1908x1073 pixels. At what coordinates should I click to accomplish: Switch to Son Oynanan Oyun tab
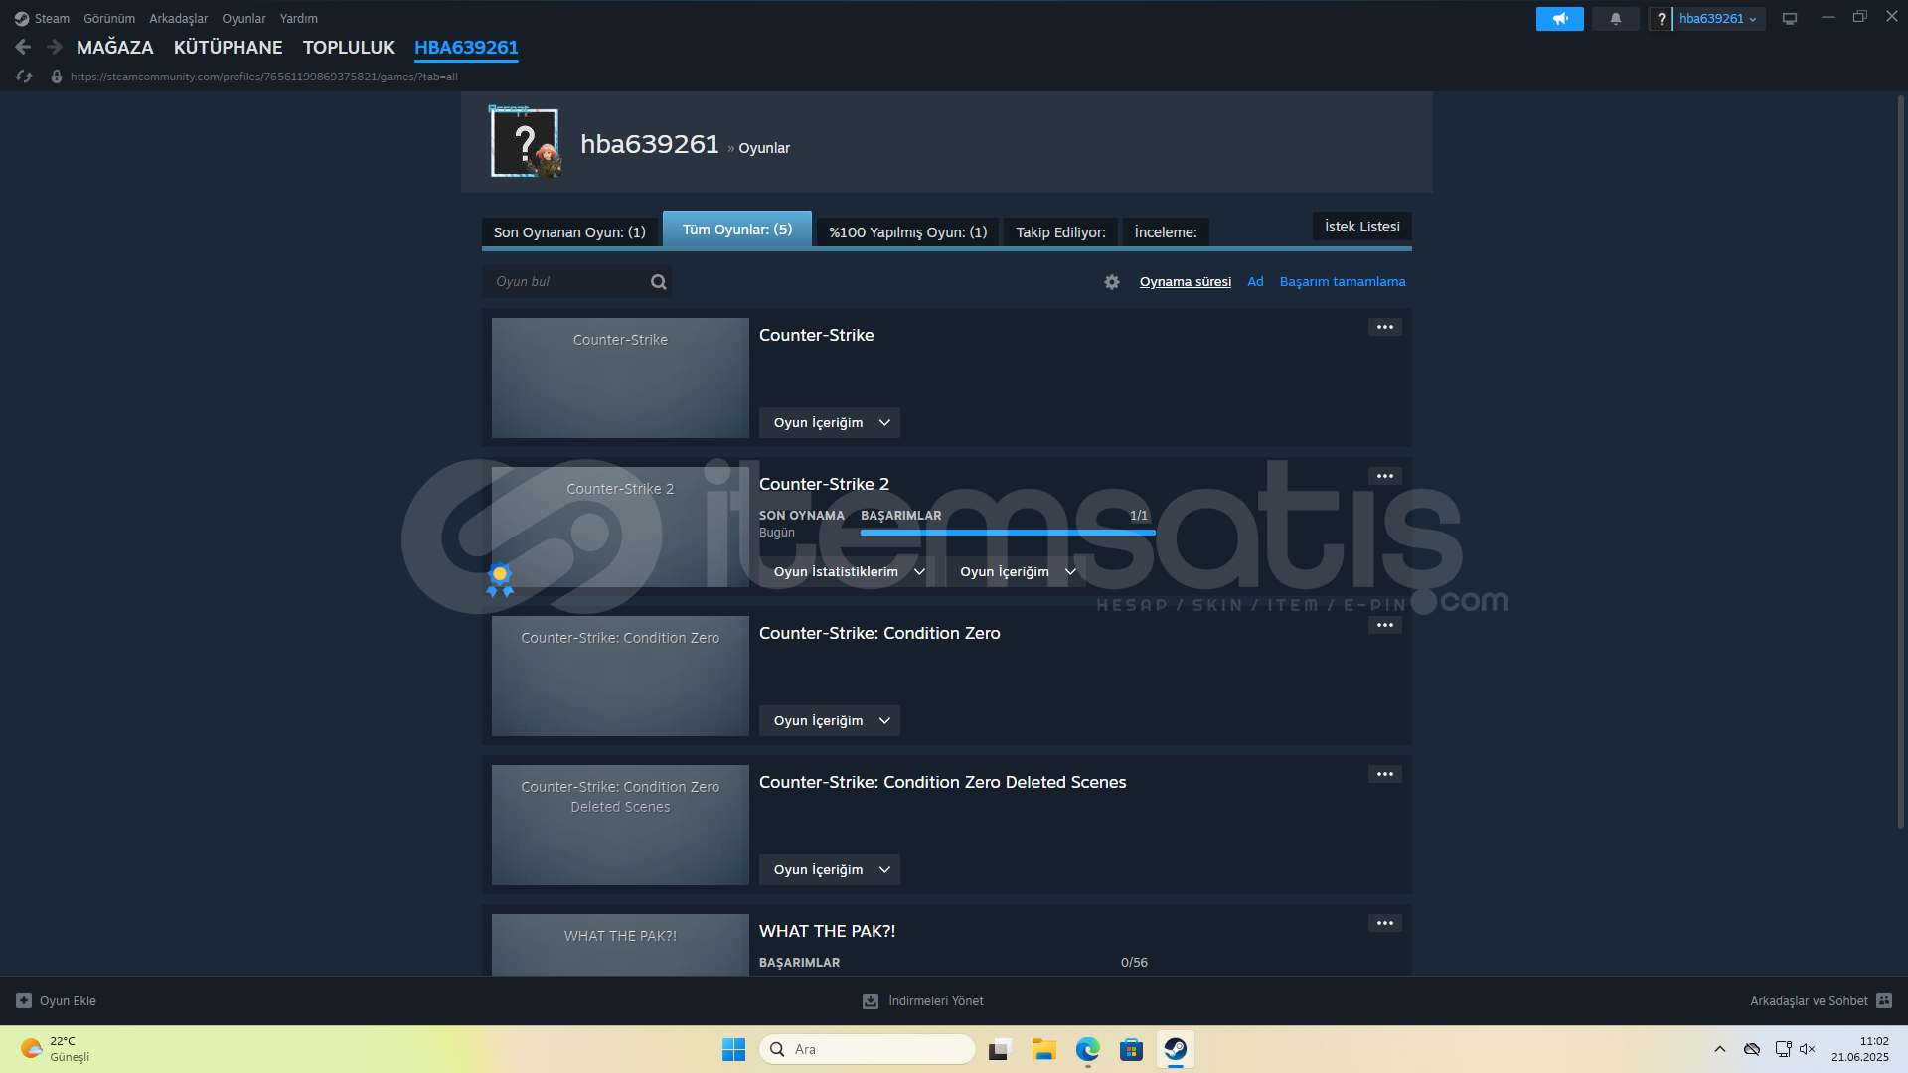569,232
